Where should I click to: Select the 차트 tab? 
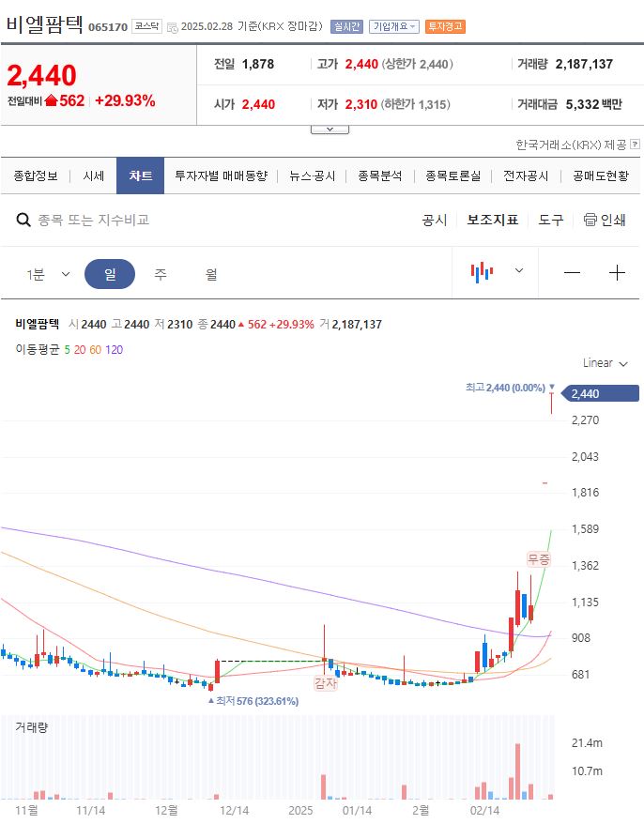(x=140, y=175)
